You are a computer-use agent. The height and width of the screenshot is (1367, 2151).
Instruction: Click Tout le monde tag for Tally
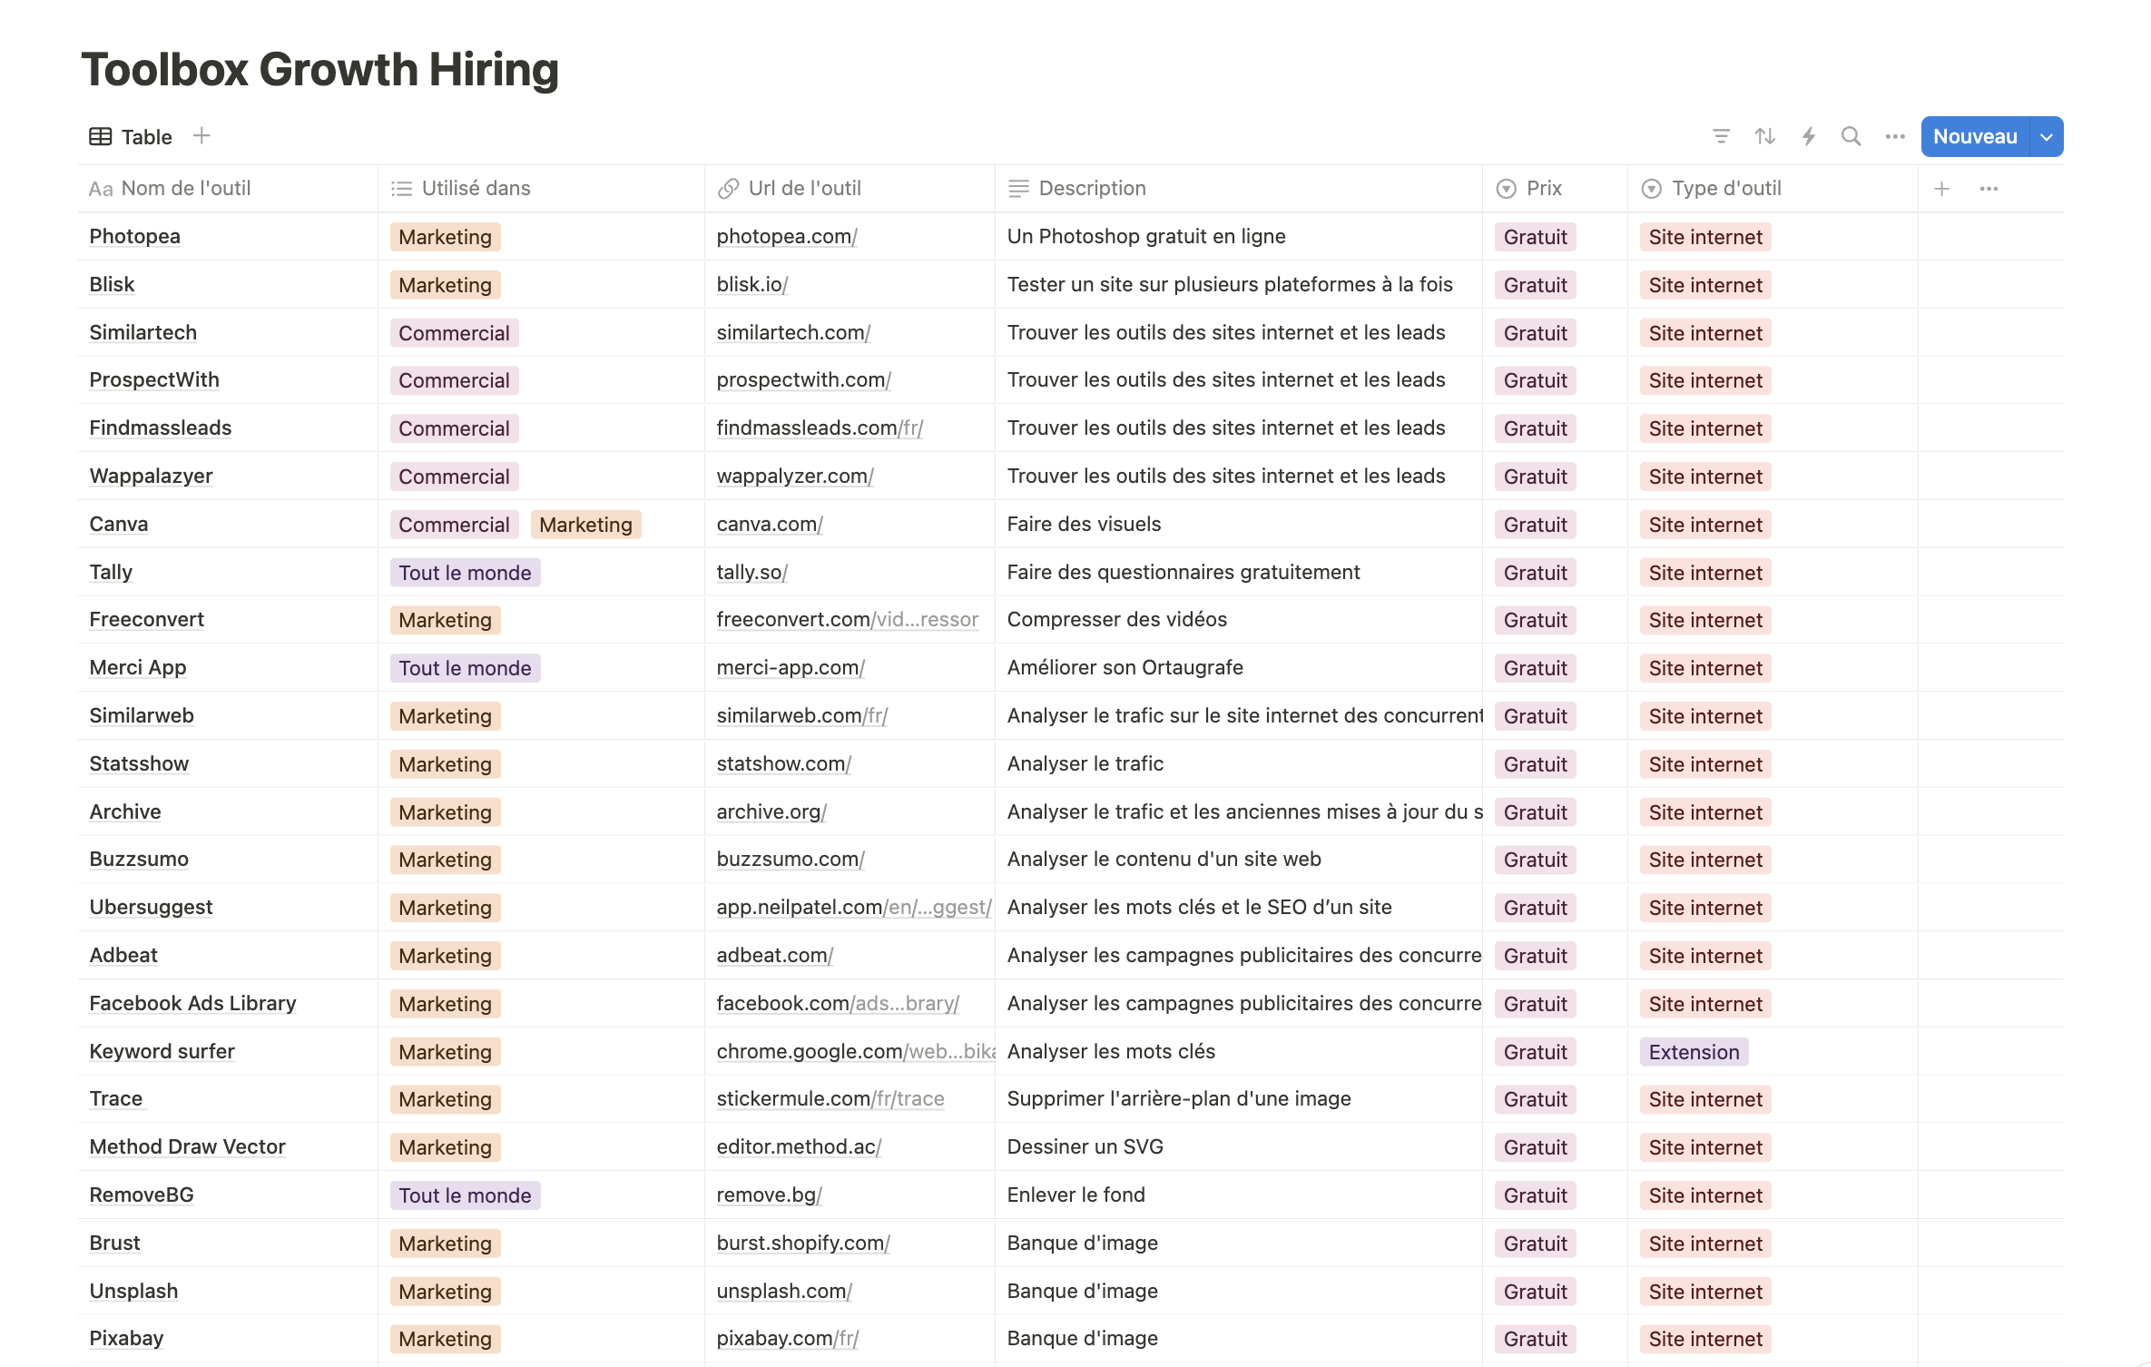[465, 573]
